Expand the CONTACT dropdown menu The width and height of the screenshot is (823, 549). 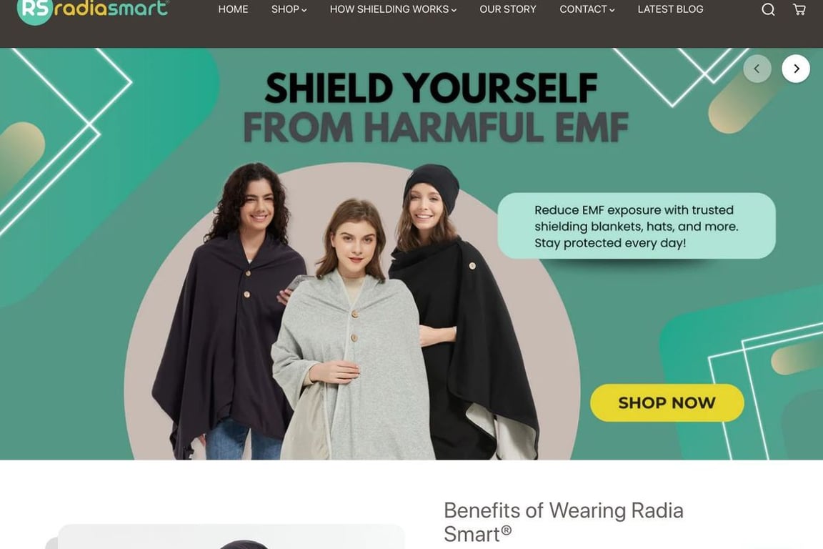point(587,9)
